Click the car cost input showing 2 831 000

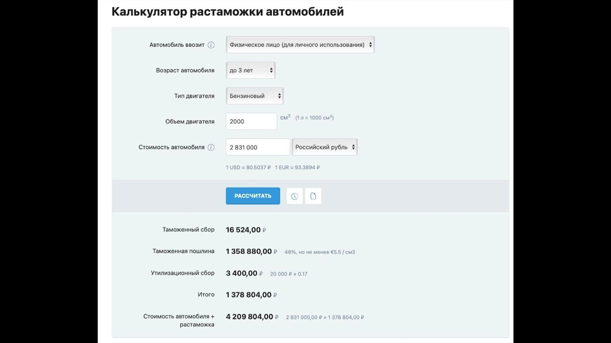pos(257,147)
